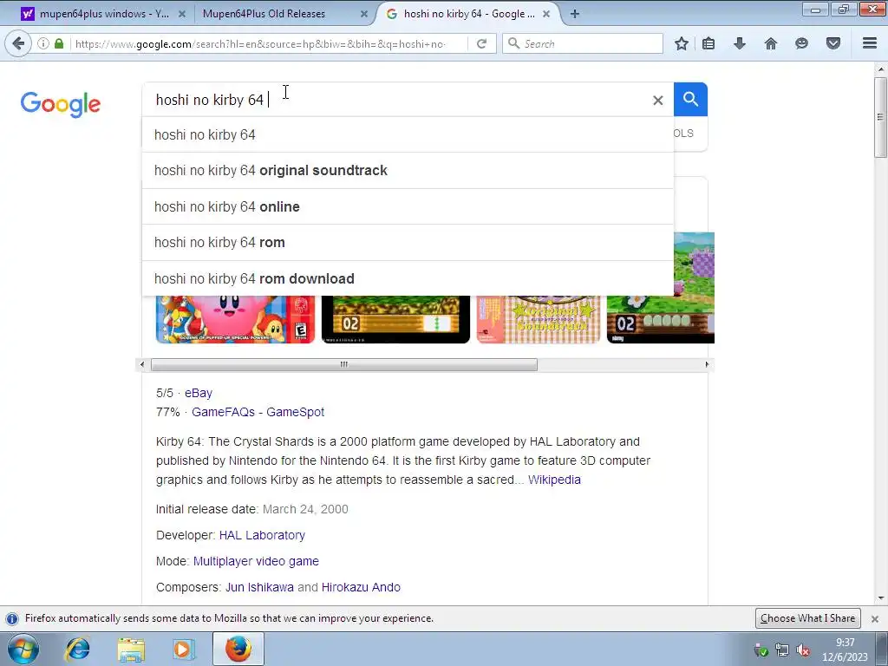Choose suggestion 'original soundtrack'
The width and height of the screenshot is (888, 666).
(408, 171)
